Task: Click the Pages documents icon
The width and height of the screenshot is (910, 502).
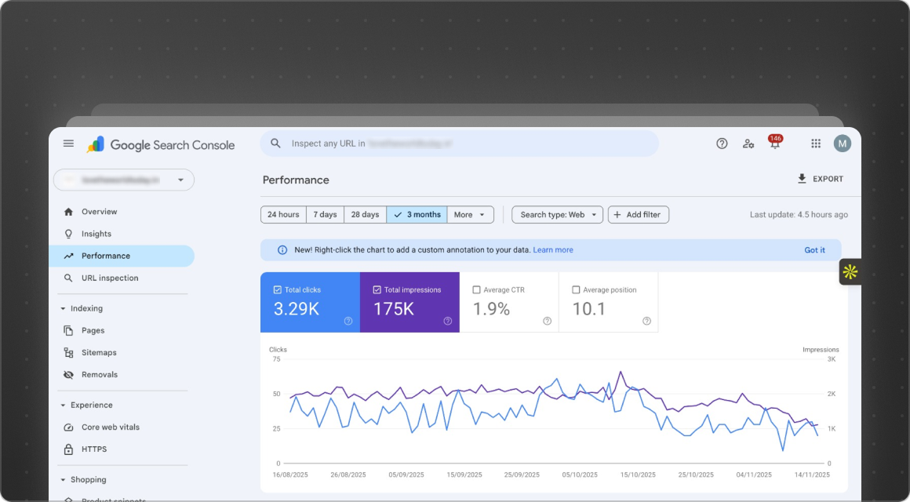Action: click(68, 330)
